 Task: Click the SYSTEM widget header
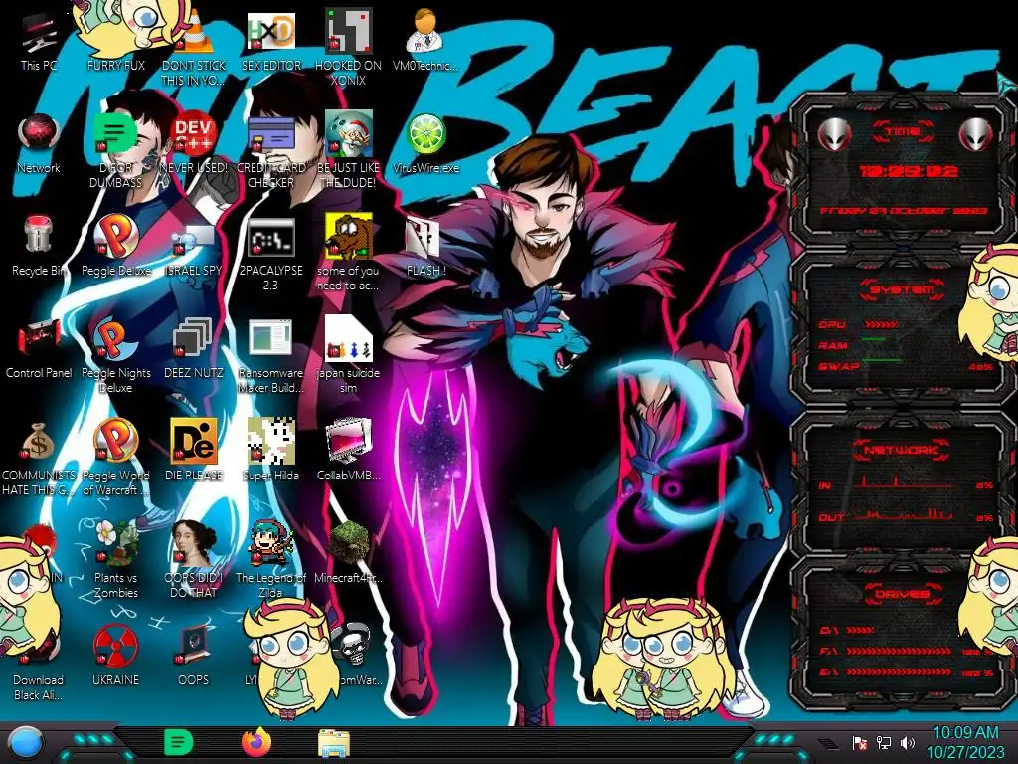(x=903, y=289)
